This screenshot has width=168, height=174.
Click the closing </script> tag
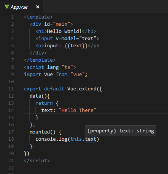coord(37,161)
